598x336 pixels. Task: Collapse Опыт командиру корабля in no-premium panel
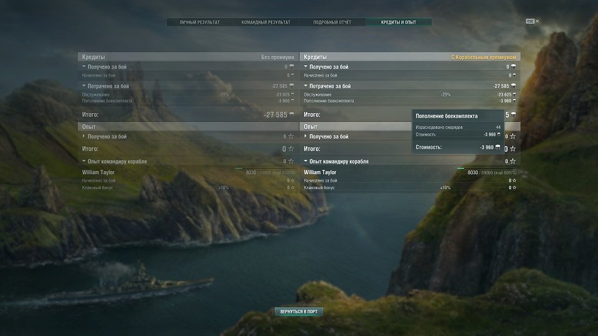coord(85,162)
